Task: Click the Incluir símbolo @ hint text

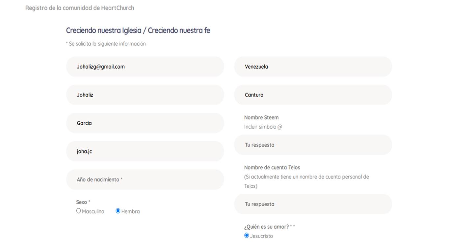Action: pyautogui.click(x=263, y=127)
